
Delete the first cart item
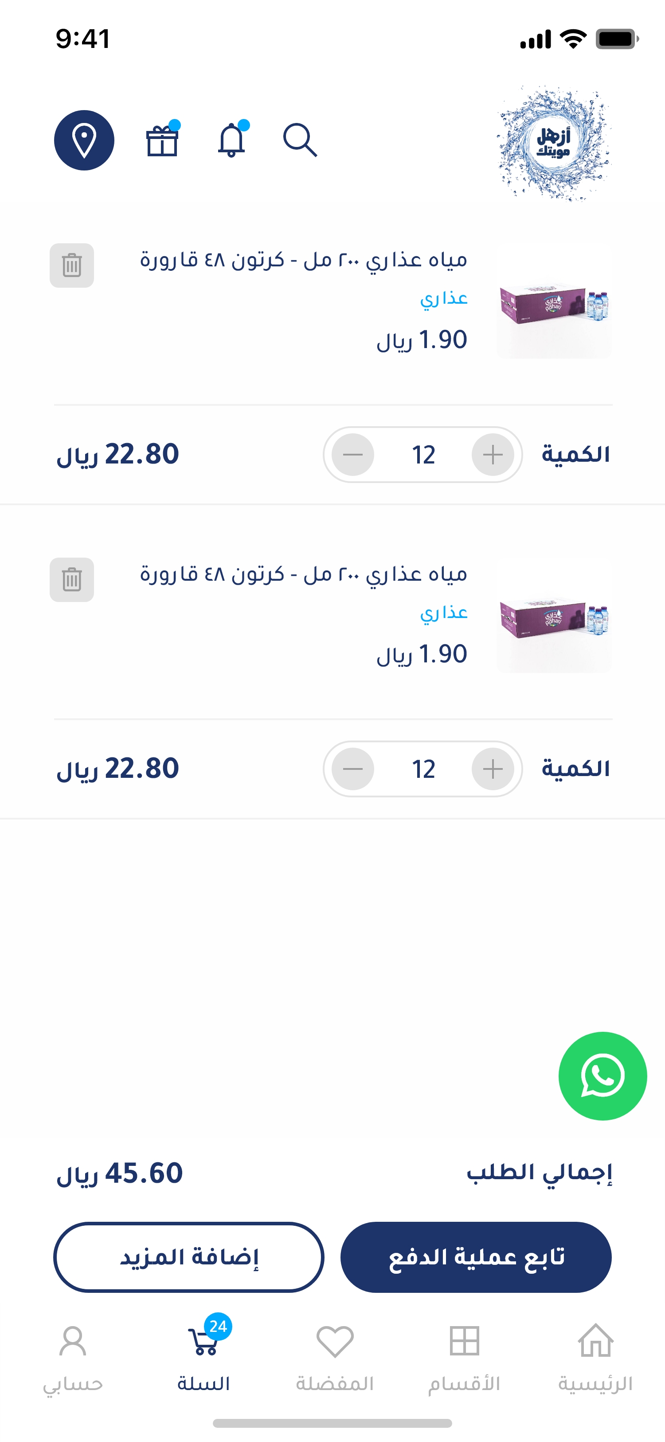71,265
